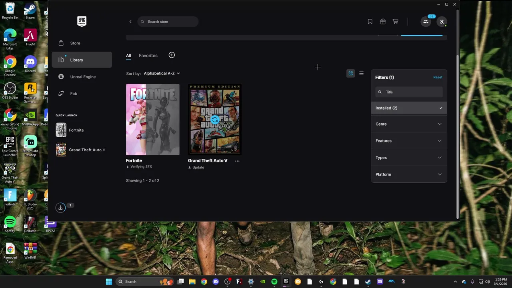Open RPCS3 desktop shortcut
Image resolution: width=512 pixels, height=288 pixels.
pyautogui.click(x=50, y=224)
